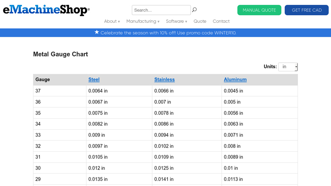Open the Stainless column link
Viewport: 331px width, 186px height.
(x=164, y=80)
